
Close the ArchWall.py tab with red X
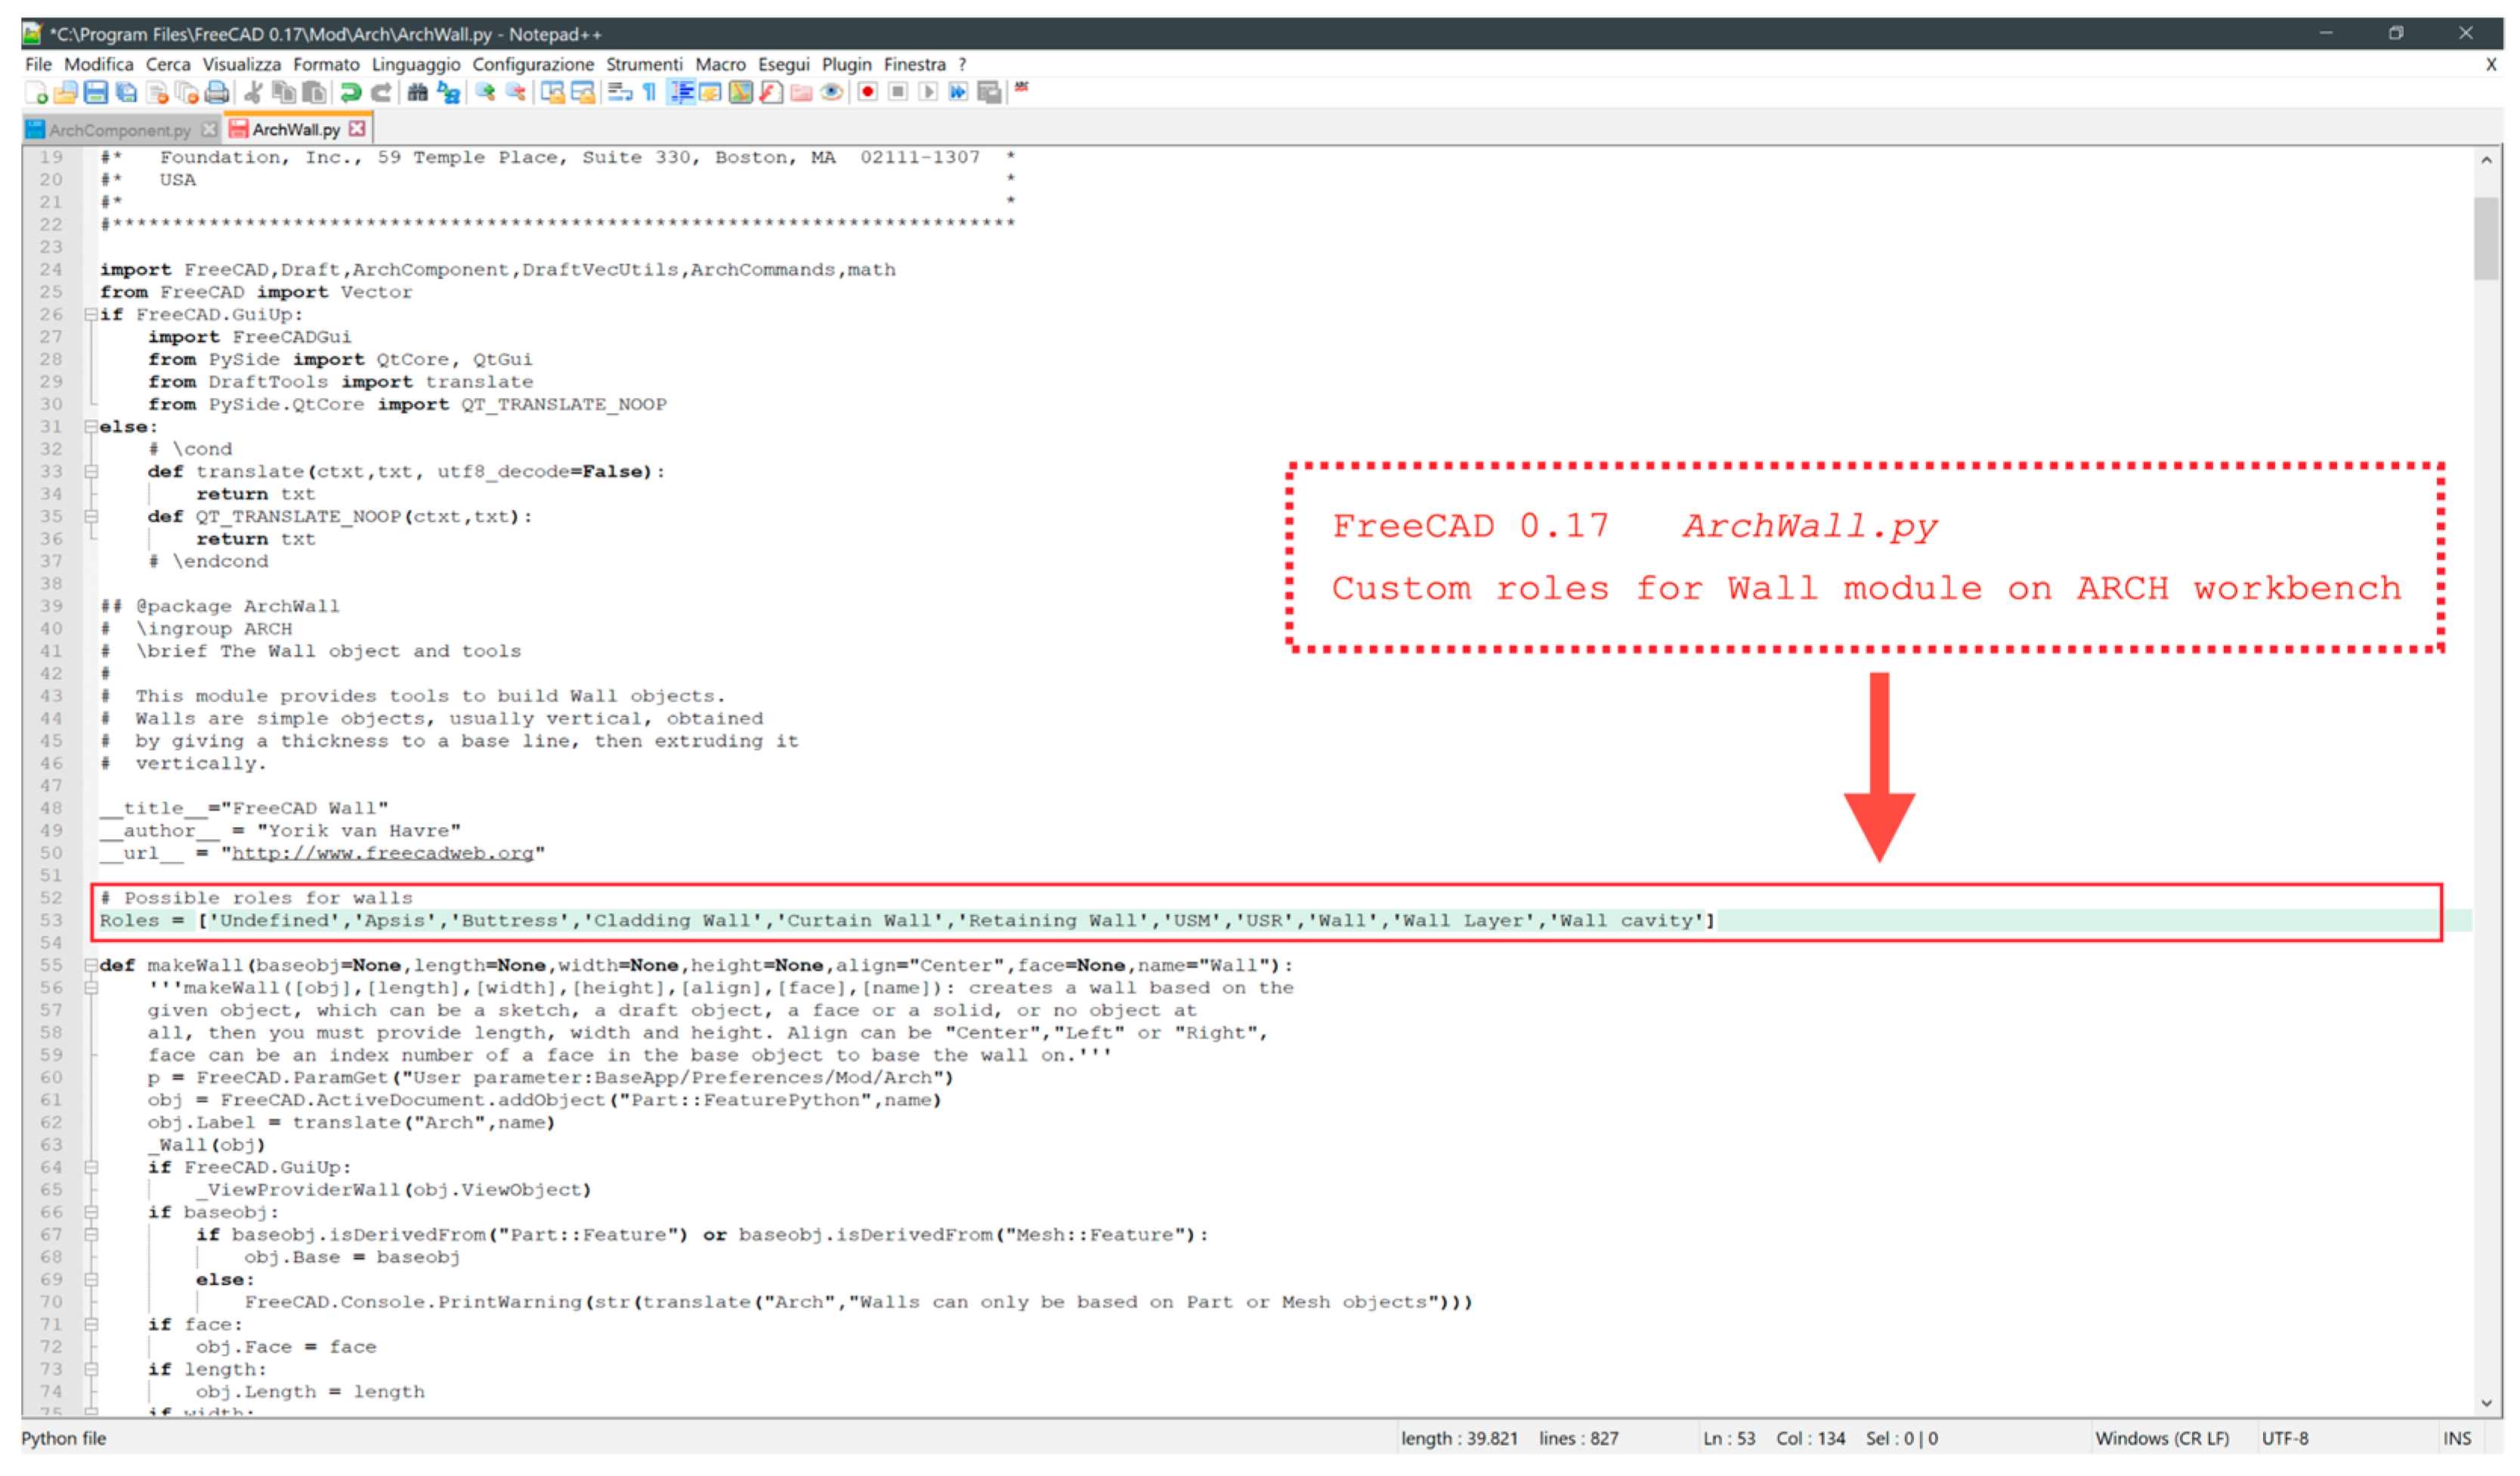pyautogui.click(x=357, y=129)
